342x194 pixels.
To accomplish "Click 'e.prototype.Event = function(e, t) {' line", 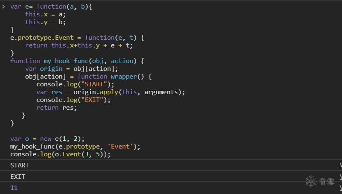I will point(77,38).
